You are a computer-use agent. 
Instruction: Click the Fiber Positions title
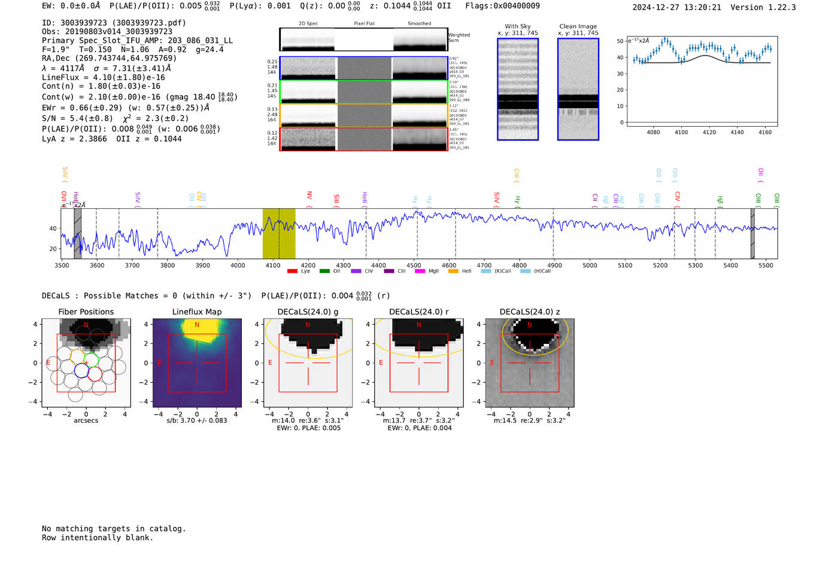pyautogui.click(x=86, y=312)
